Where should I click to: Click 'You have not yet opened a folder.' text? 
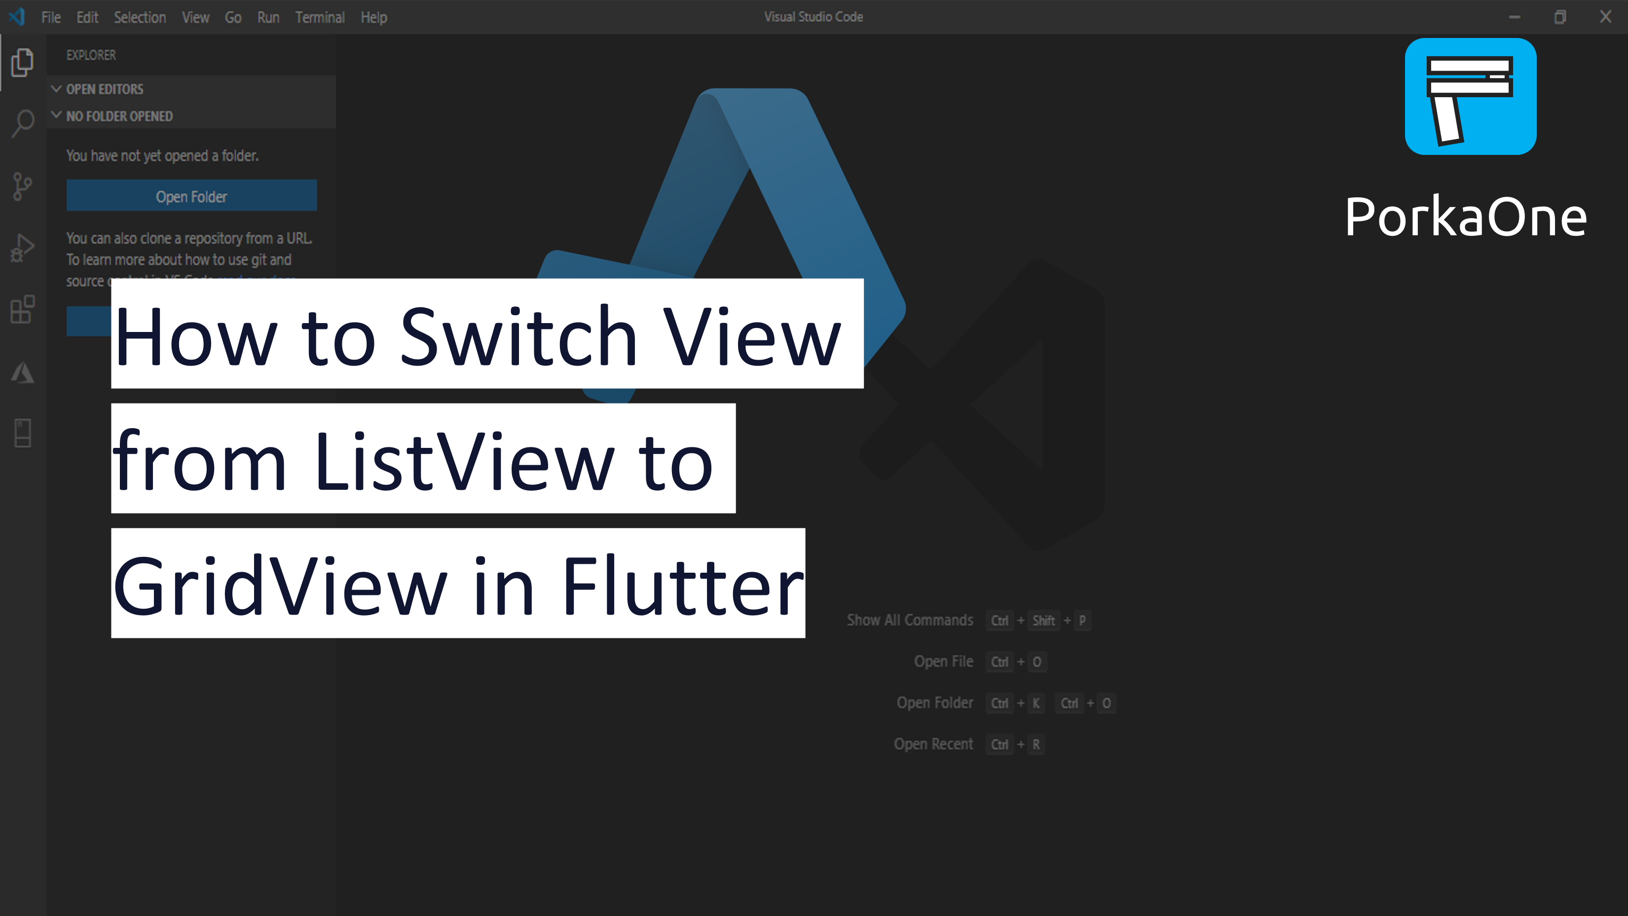pos(162,155)
